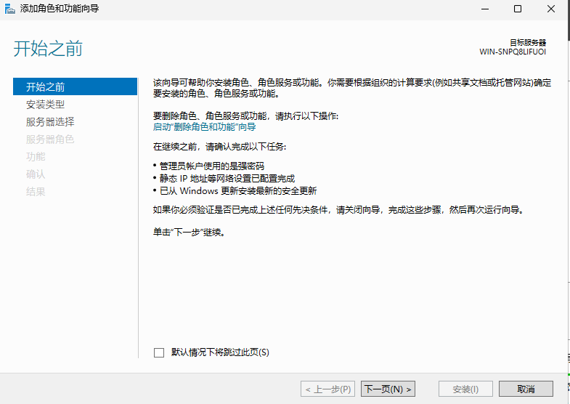Minimize the wizard window

[485, 9]
